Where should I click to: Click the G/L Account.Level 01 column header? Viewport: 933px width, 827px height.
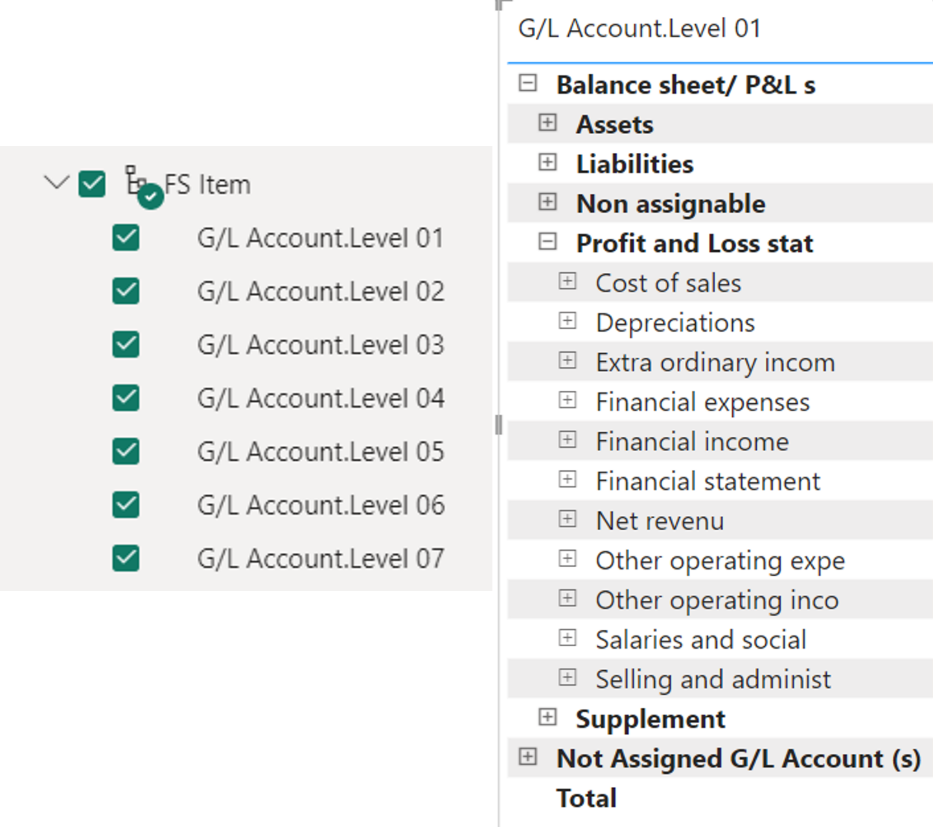[x=639, y=29]
